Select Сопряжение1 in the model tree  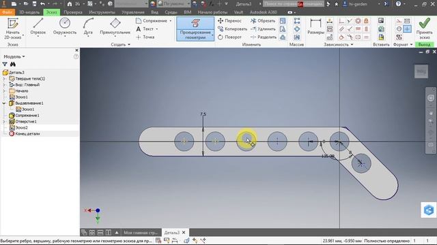click(x=27, y=115)
